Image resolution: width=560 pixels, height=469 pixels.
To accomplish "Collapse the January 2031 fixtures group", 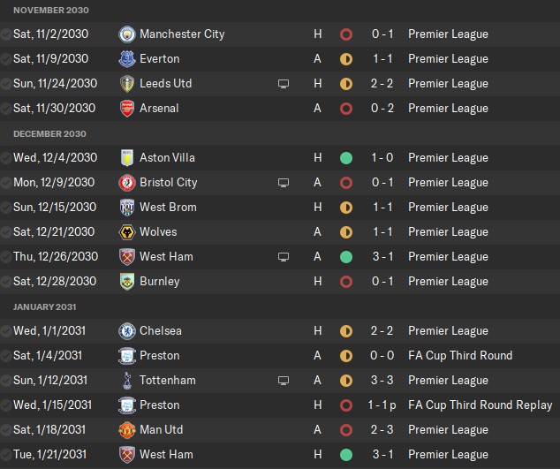I will 44,307.
